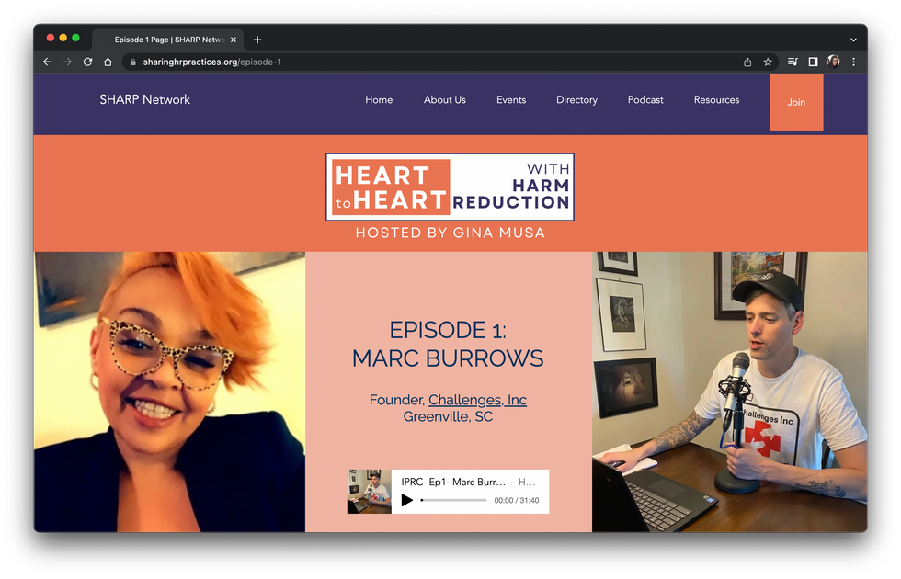Click the audio player progress slider
Image resolution: width=901 pixels, height=579 pixels.
(453, 500)
